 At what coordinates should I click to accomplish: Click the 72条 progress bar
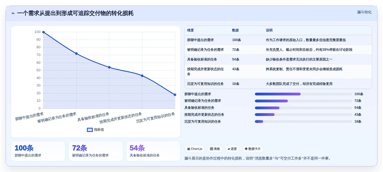303,101
